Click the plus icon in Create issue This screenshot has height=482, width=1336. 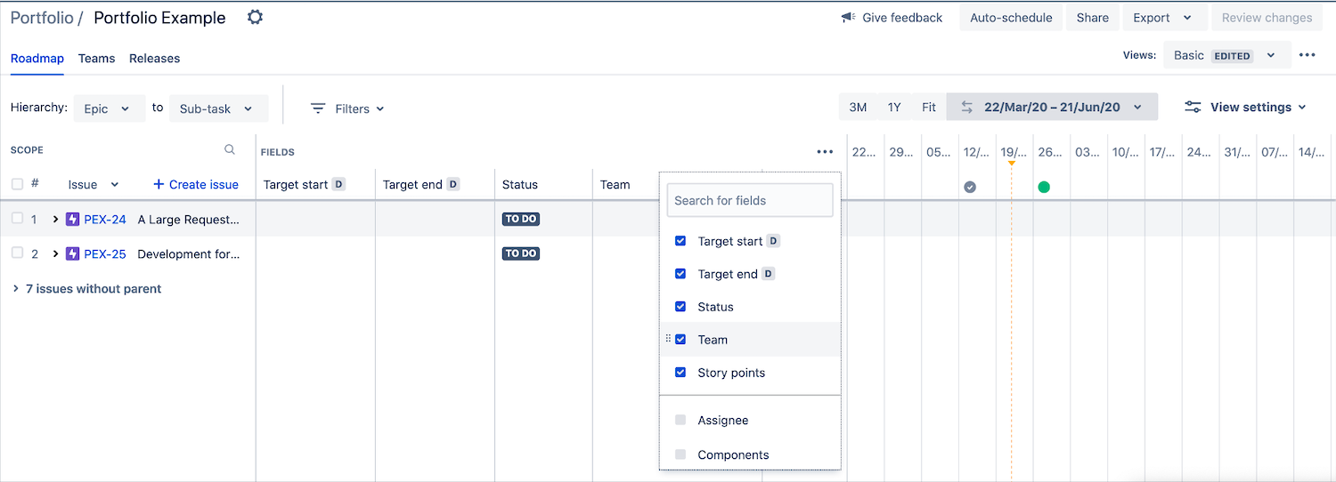(159, 184)
